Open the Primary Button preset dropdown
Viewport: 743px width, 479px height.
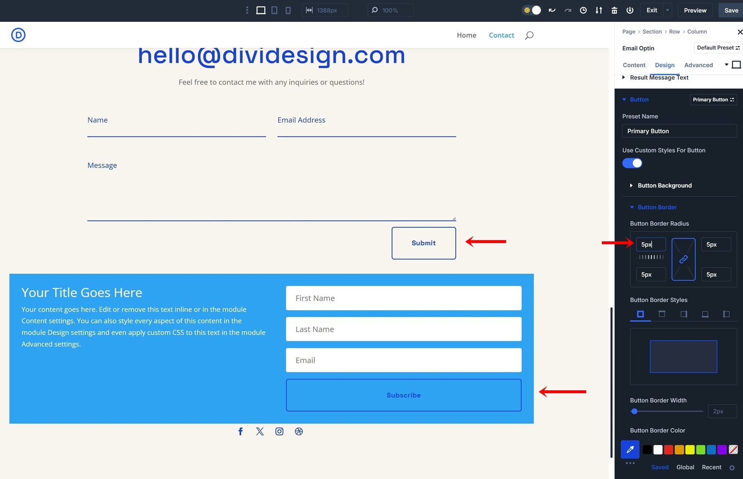[713, 99]
